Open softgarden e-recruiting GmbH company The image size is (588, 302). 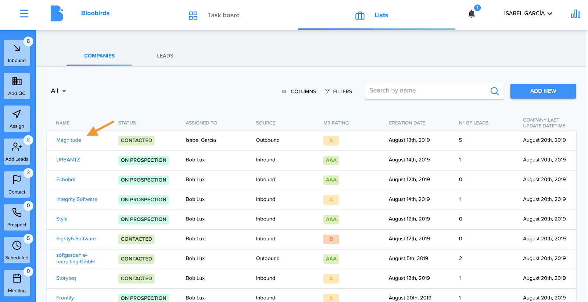(x=75, y=258)
